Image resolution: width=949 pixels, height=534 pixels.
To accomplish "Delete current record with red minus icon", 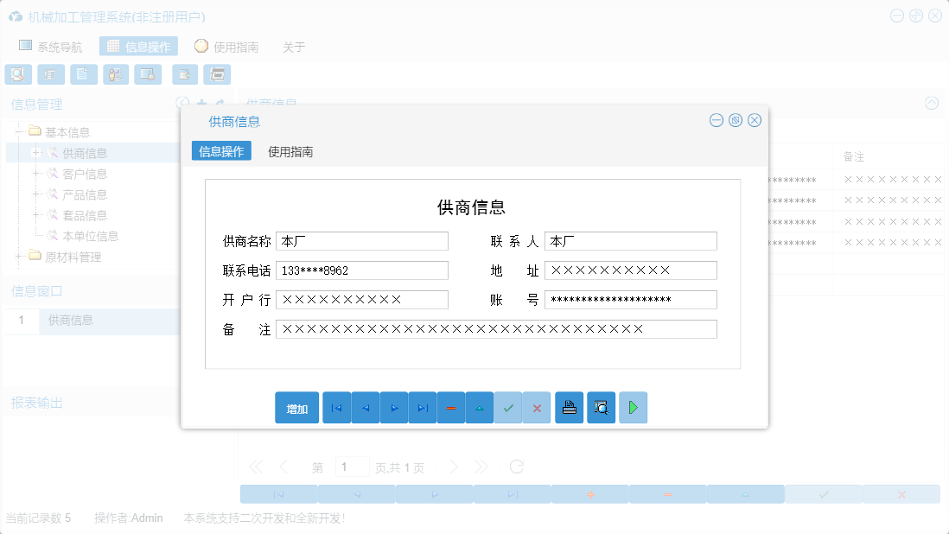I will click(x=451, y=407).
